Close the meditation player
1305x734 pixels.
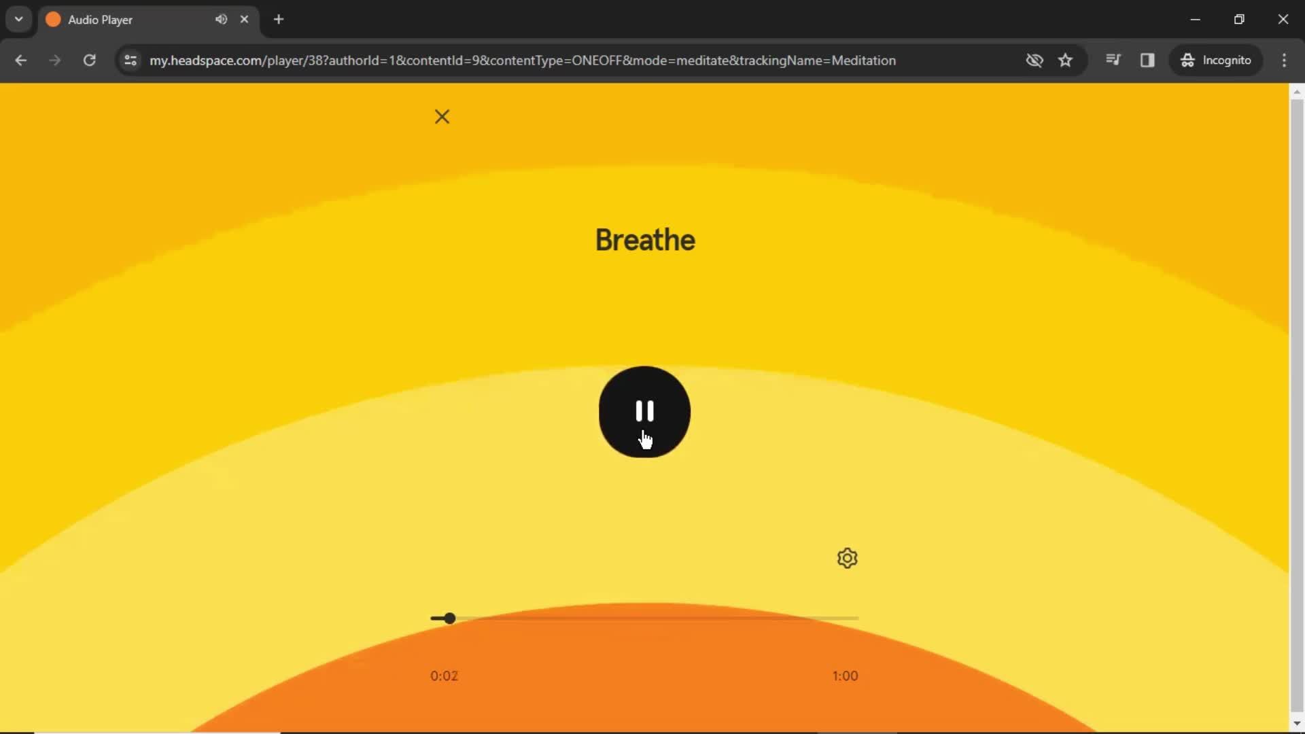[441, 116]
